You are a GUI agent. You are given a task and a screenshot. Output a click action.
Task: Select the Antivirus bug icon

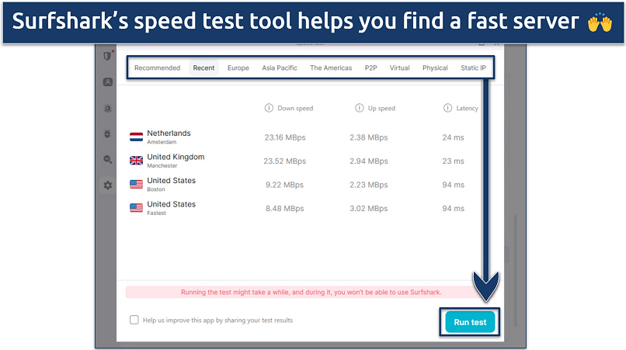pos(107,133)
